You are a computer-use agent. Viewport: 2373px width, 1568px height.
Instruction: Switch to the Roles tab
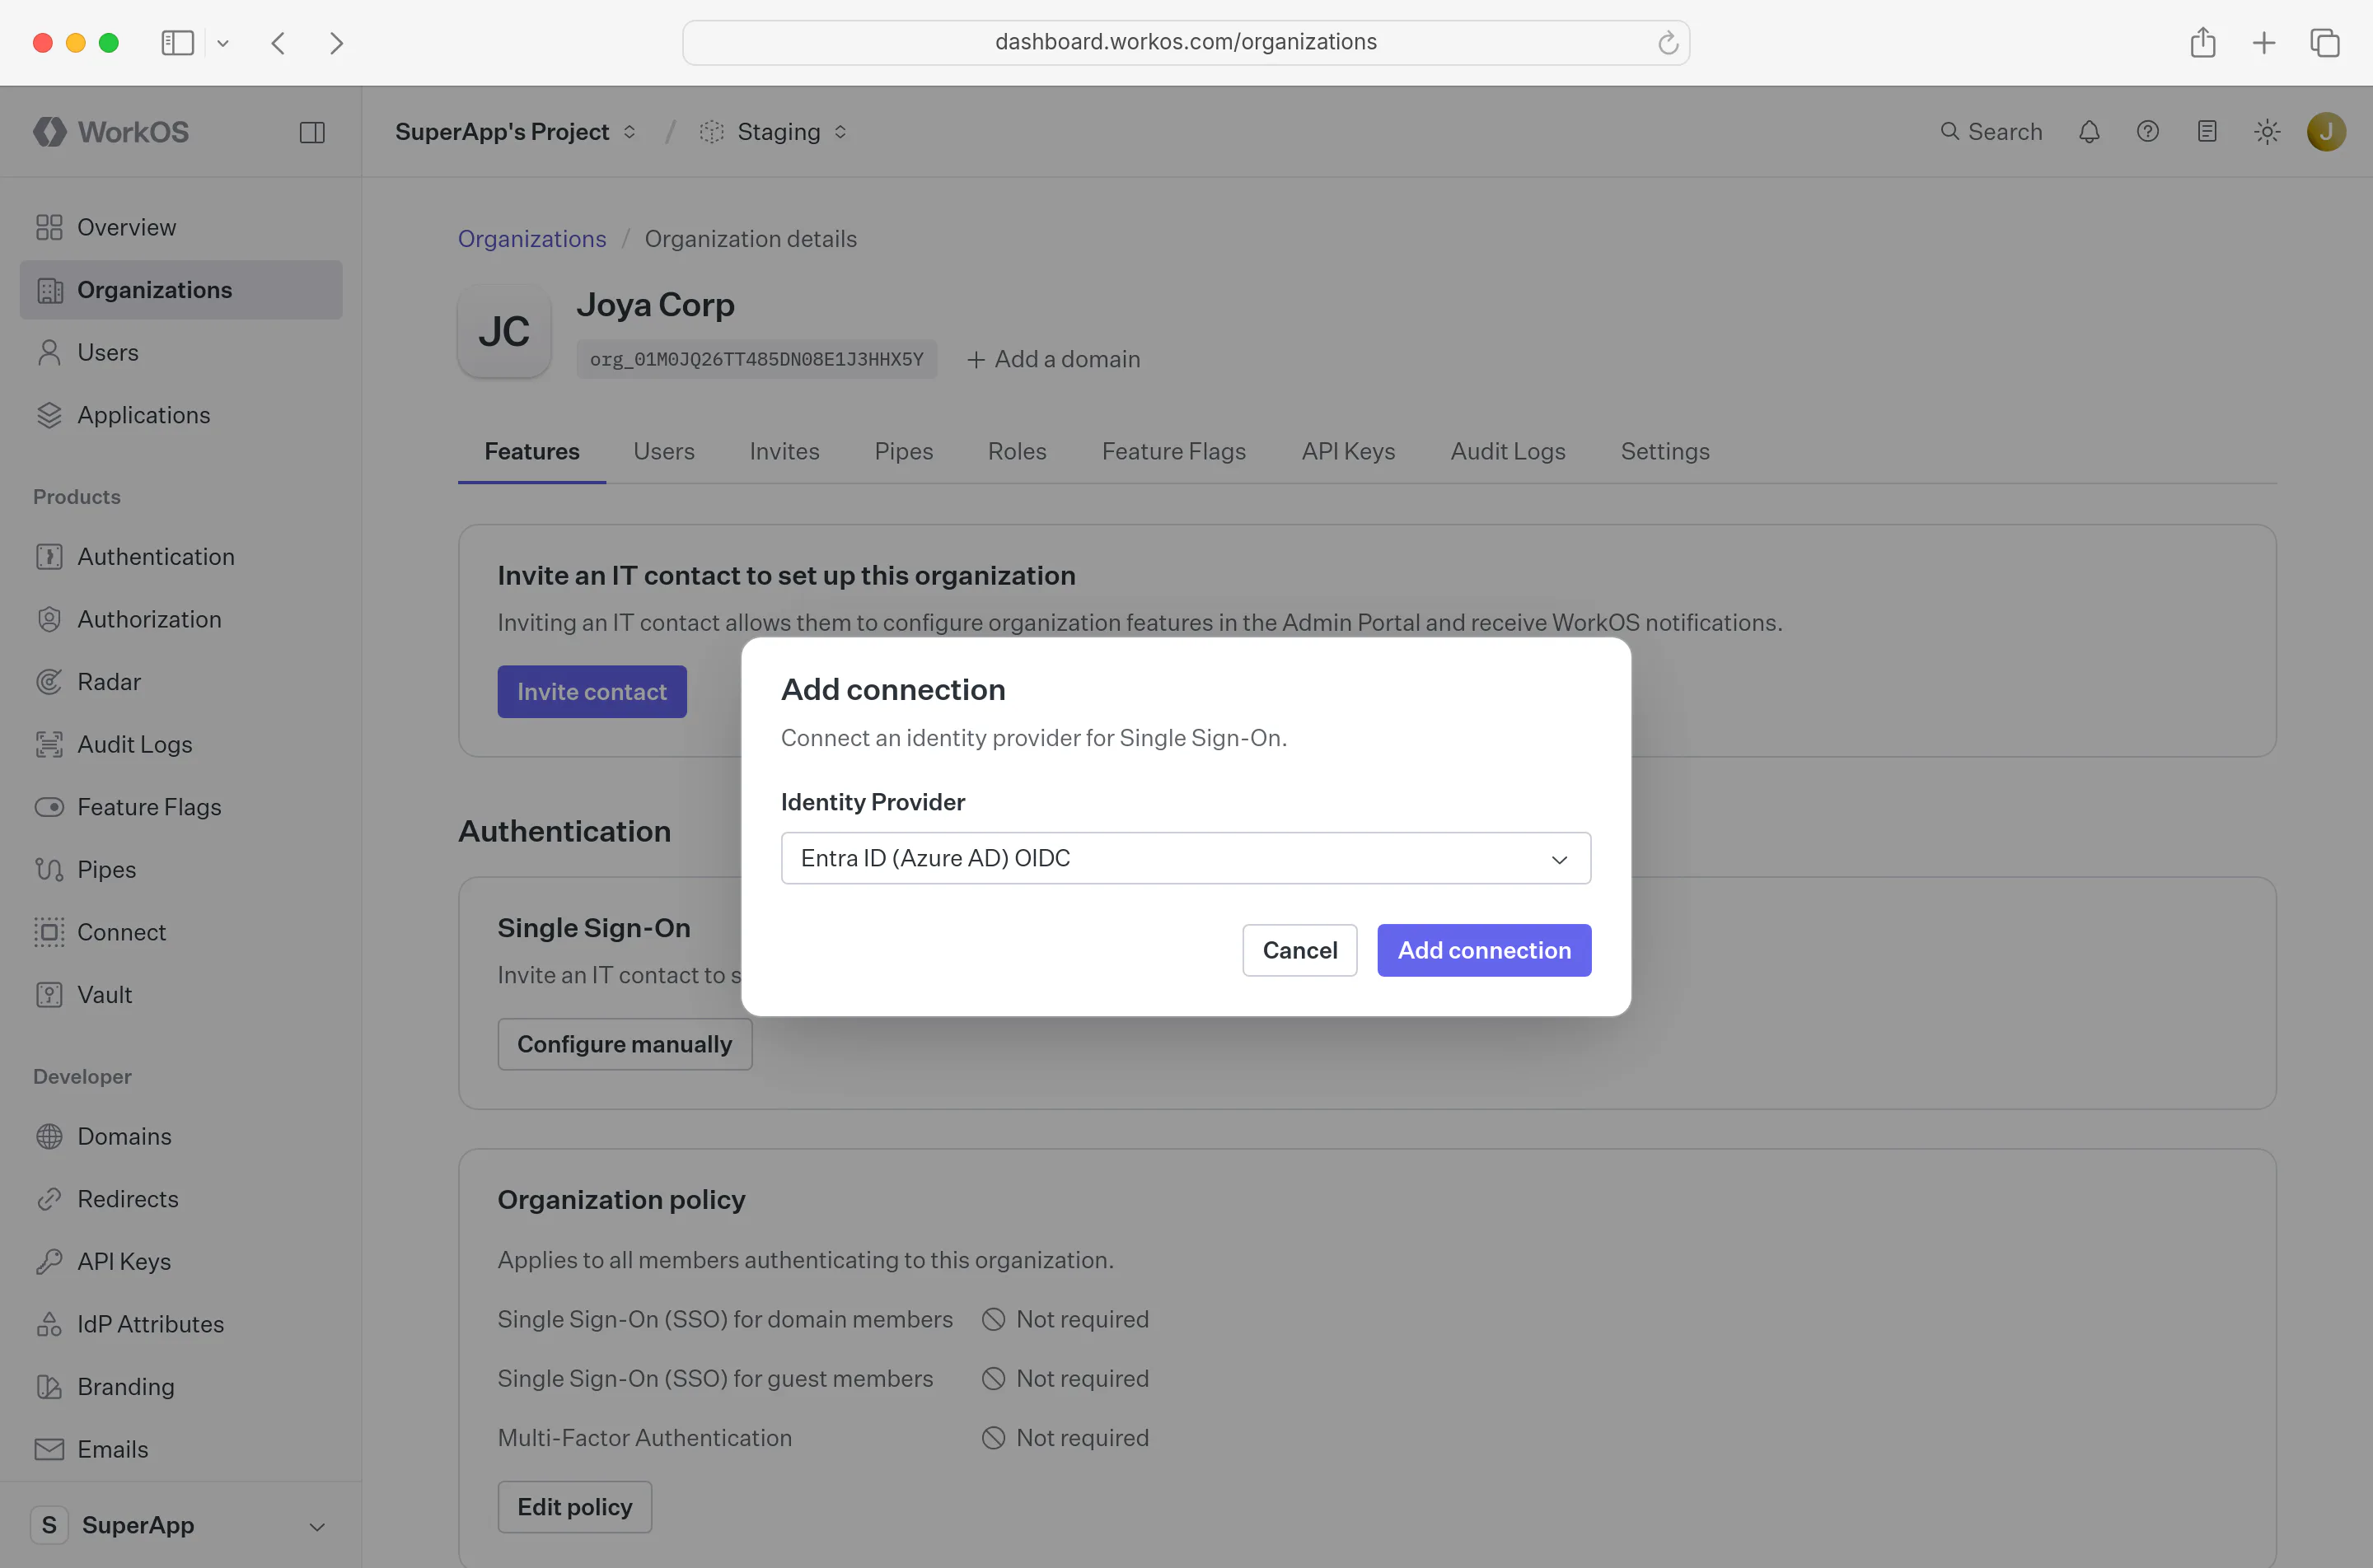1018,451
